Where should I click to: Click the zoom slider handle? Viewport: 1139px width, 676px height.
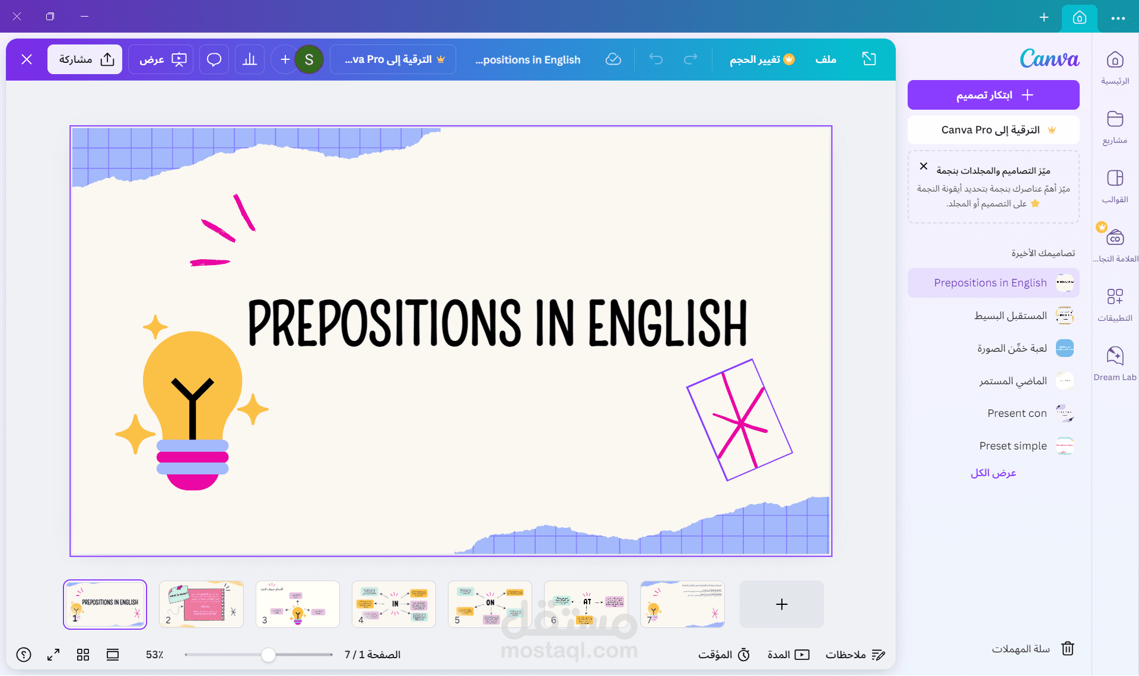click(x=268, y=655)
